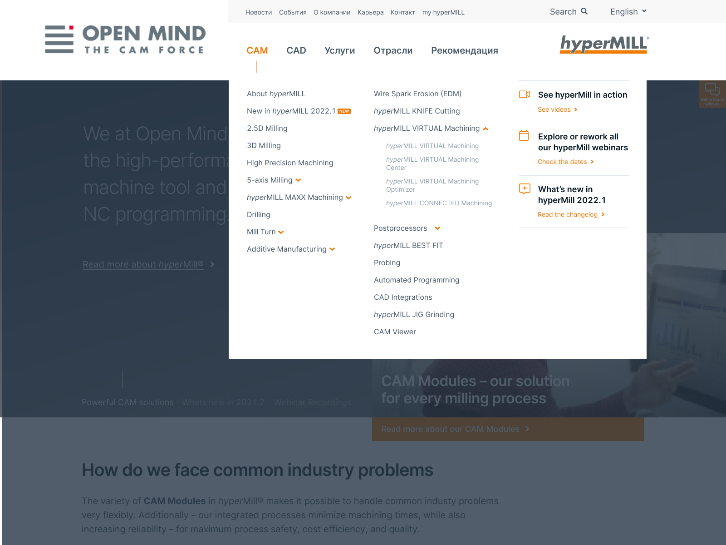Viewport: 726px width, 545px height.
Task: Click the calendar icon beside webinars
Action: (524, 135)
